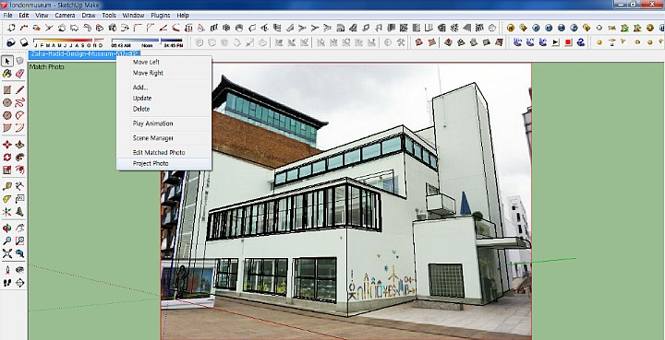The image size is (665, 340).
Task: Select the Scale tool
Action: tap(7, 170)
